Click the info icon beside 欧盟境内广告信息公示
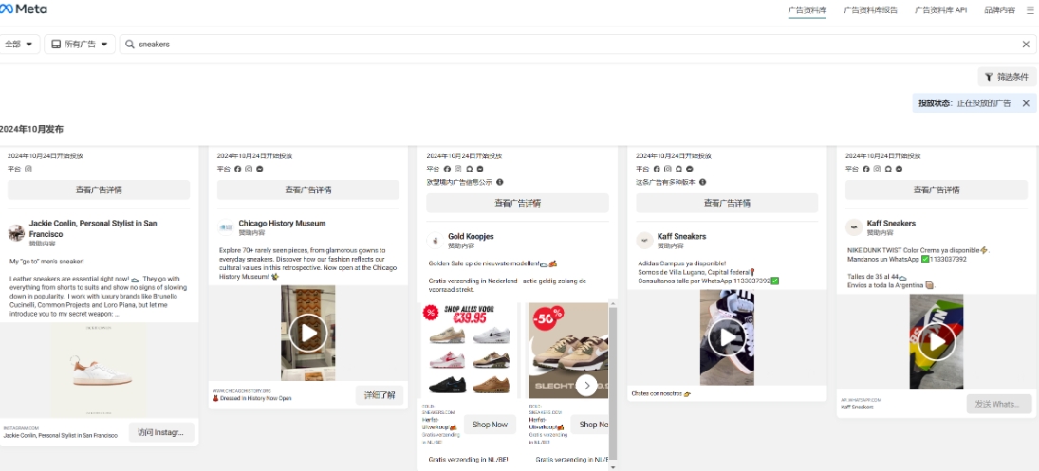The width and height of the screenshot is (1039, 471). [x=500, y=182]
